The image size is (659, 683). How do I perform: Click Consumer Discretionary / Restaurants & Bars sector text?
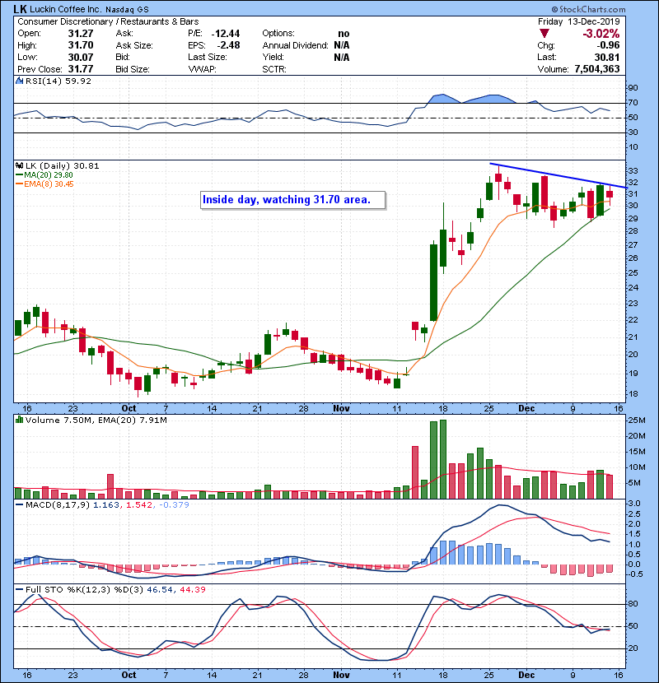[108, 21]
